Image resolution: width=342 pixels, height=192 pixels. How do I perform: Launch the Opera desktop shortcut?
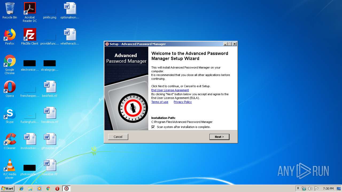10,89
